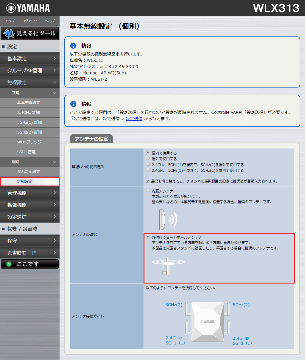
Task: Click the YAMAHA logo
Action: click(x=28, y=8)
